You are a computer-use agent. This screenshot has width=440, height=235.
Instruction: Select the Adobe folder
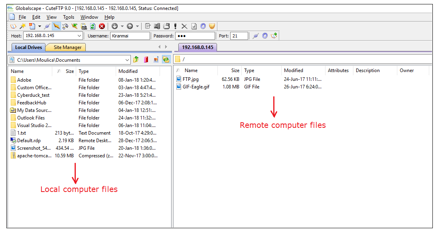(x=24, y=80)
